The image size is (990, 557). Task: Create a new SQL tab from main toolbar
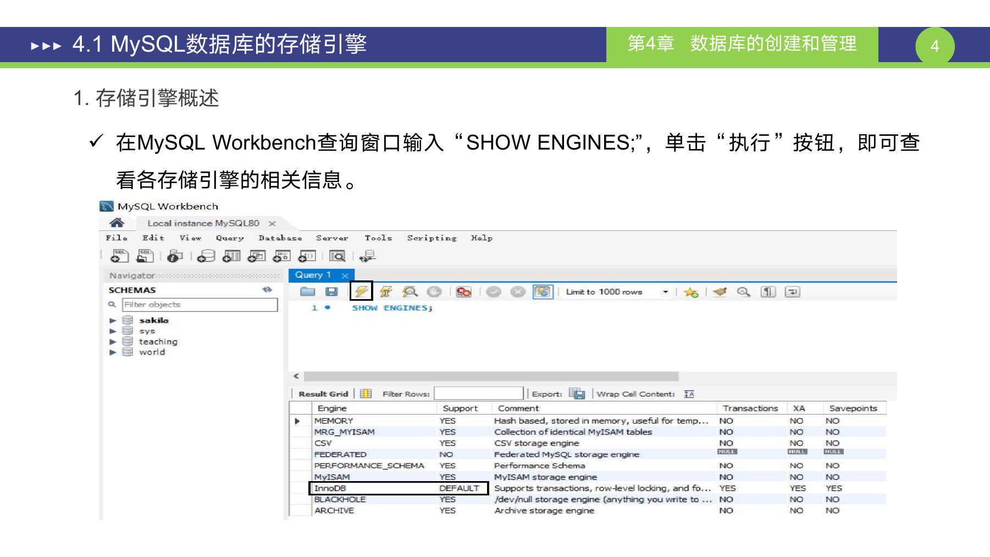pos(119,256)
